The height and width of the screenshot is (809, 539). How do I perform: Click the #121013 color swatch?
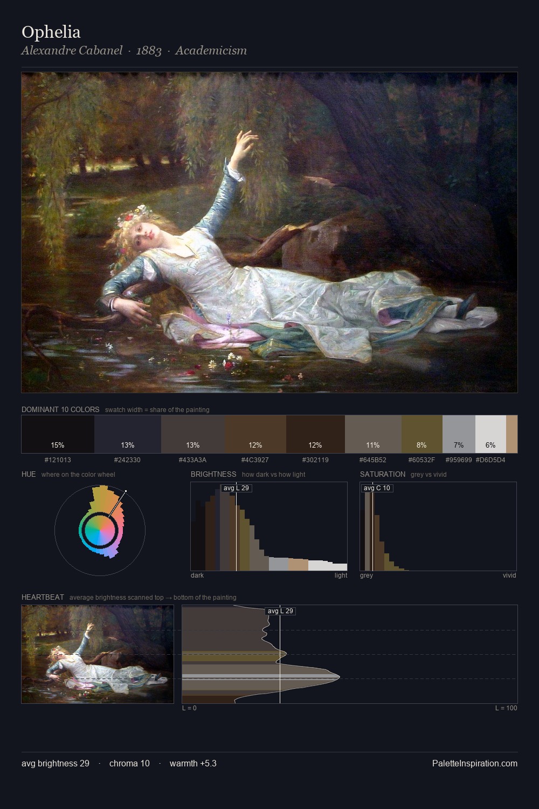tap(58, 434)
